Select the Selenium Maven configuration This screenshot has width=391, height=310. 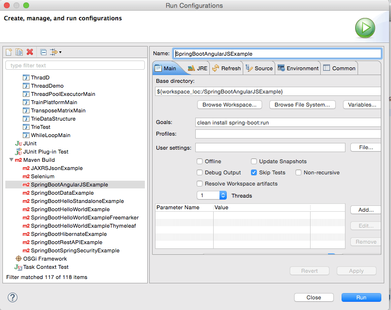[42, 176]
